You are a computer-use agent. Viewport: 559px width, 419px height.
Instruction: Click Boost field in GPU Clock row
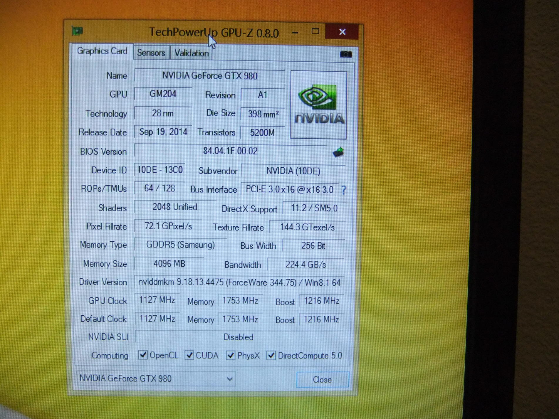click(322, 301)
